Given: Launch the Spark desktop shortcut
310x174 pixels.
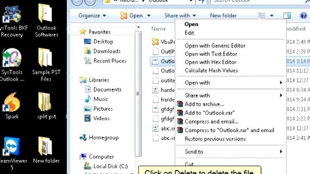Looking at the screenshot, I should tap(12, 105).
